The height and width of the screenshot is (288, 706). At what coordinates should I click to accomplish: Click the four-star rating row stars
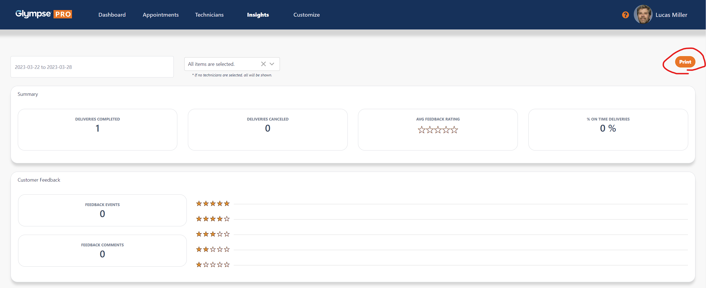pos(213,219)
